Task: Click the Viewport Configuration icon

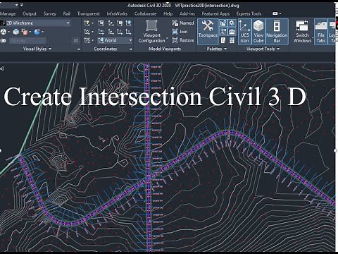Action: tap(151, 25)
